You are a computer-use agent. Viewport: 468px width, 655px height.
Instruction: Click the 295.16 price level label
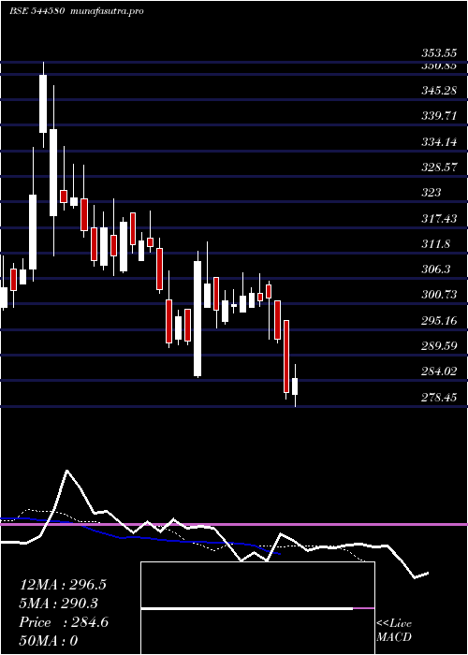438,321
